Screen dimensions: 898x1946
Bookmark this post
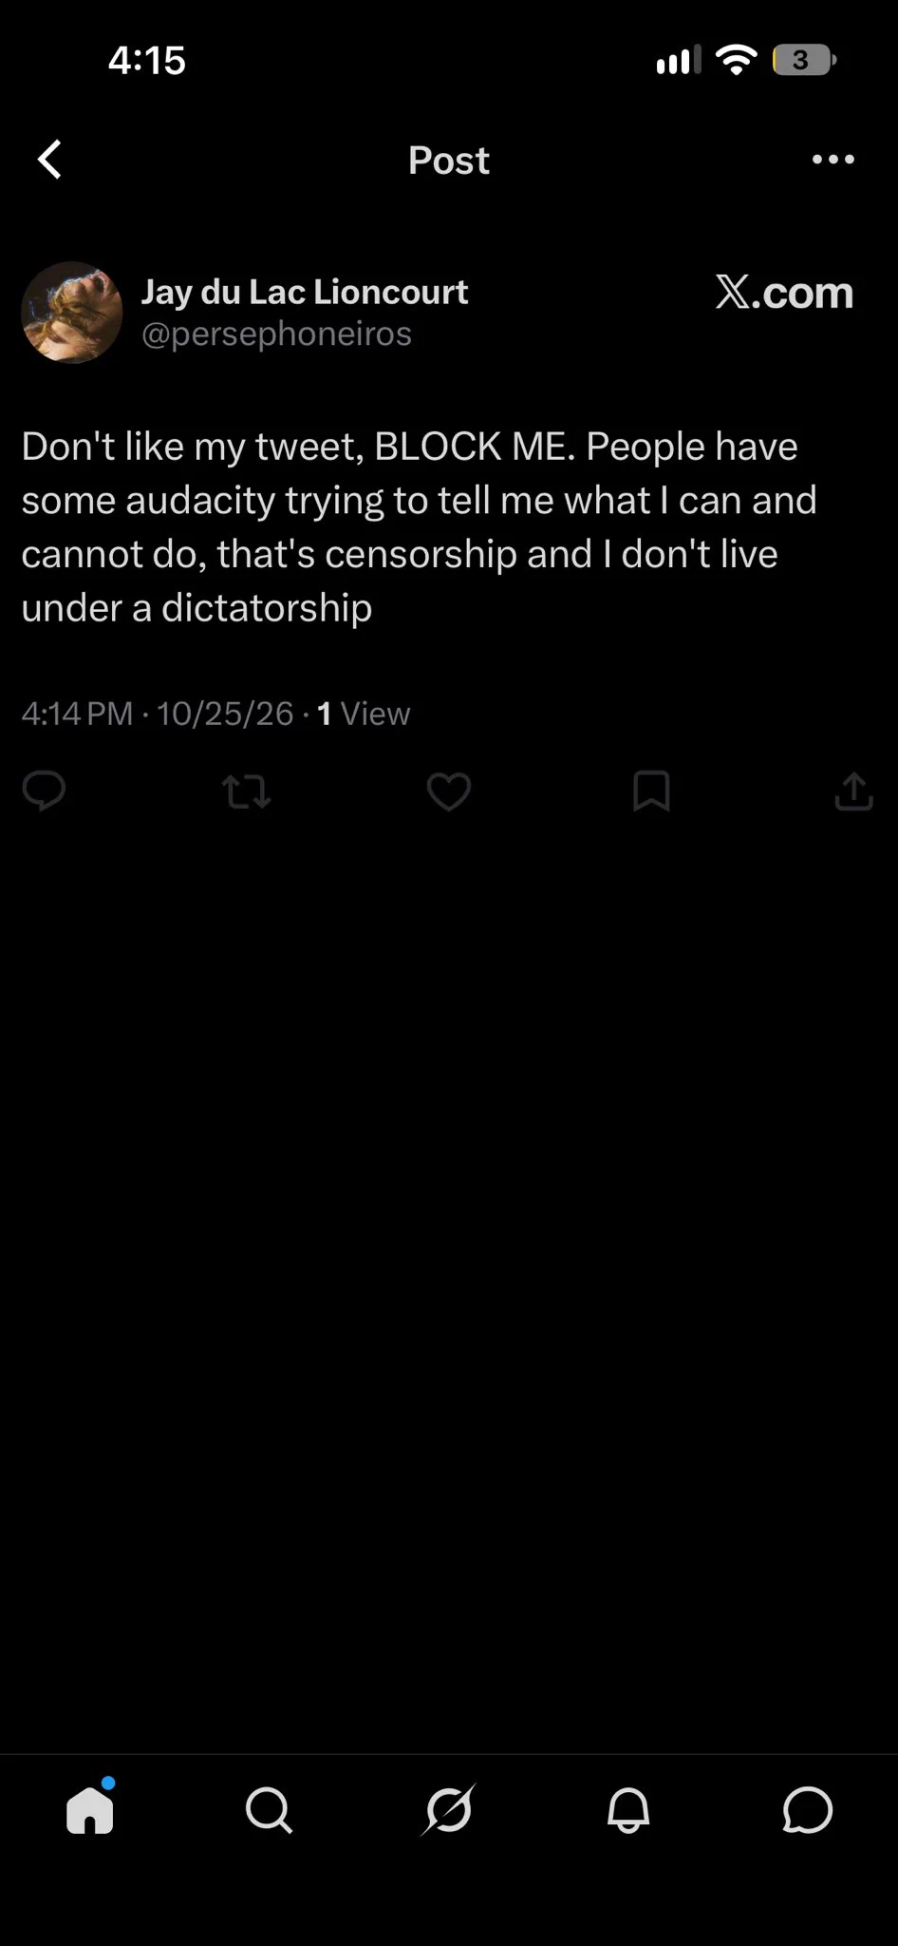pyautogui.click(x=651, y=792)
